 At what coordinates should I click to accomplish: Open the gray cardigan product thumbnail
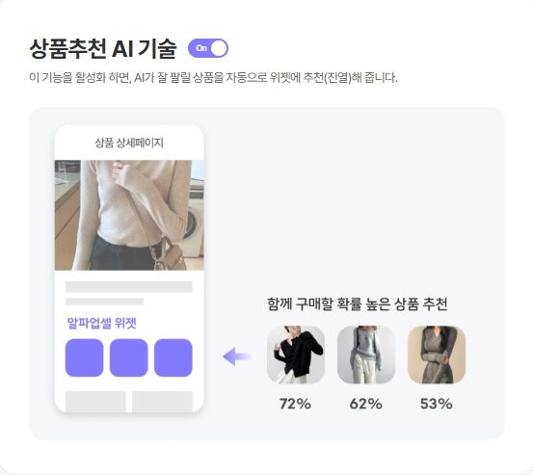point(366,355)
